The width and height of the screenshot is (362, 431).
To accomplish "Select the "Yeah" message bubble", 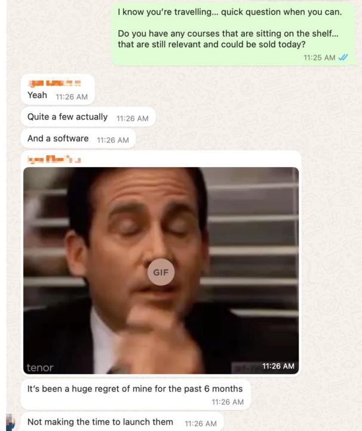I will click(57, 90).
